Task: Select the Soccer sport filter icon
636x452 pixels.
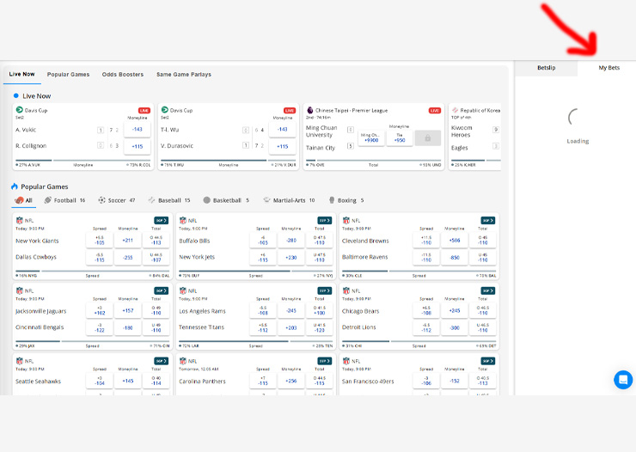Action: pos(102,200)
